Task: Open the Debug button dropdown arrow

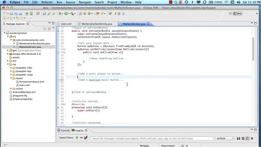Action: [x=62, y=14]
